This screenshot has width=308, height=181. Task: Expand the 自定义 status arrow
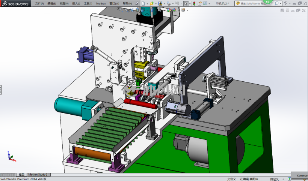click(x=283, y=179)
